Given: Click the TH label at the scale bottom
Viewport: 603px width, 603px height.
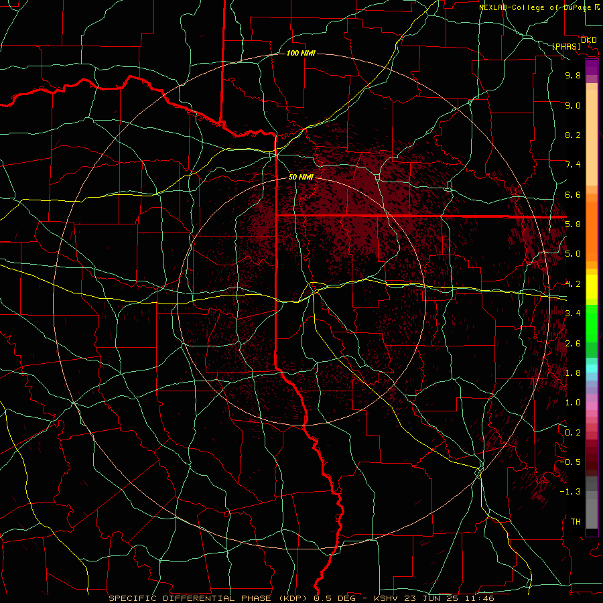Looking at the screenshot, I should 576,522.
